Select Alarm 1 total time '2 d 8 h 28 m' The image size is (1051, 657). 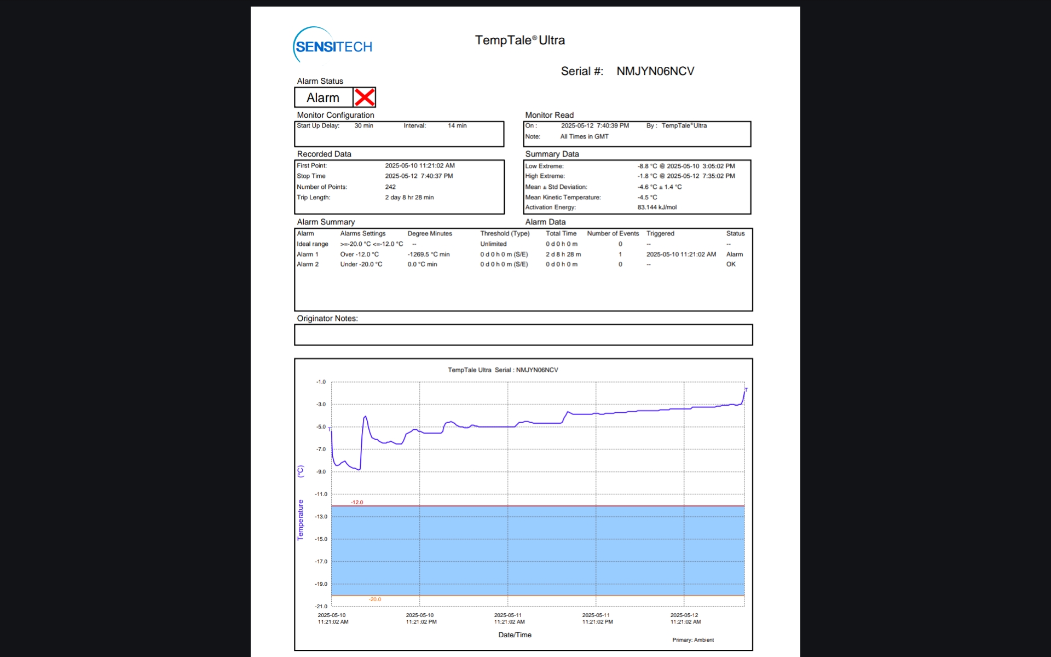coord(563,255)
